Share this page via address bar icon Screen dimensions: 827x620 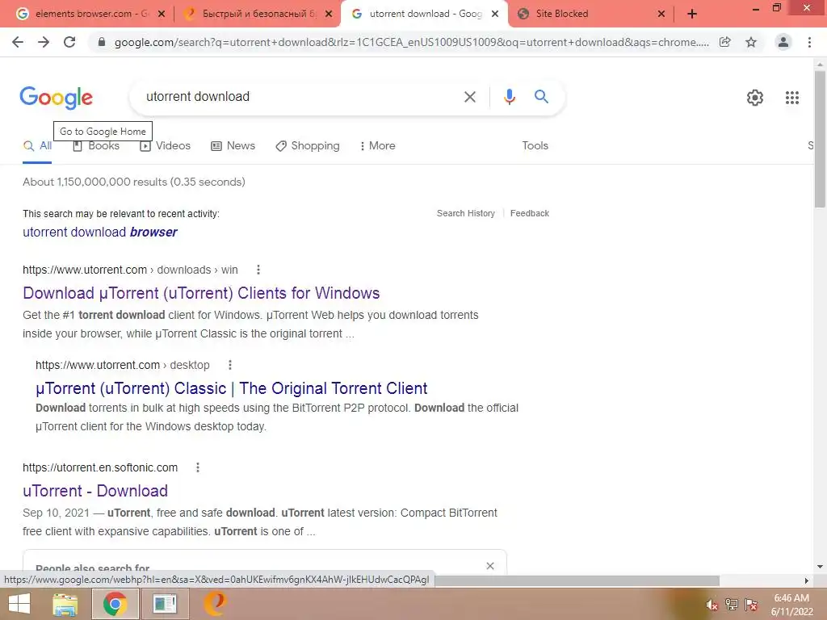(725, 42)
